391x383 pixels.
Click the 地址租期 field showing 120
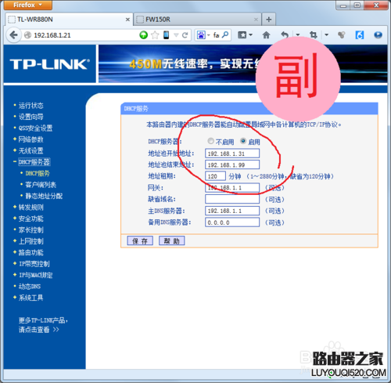coord(215,176)
